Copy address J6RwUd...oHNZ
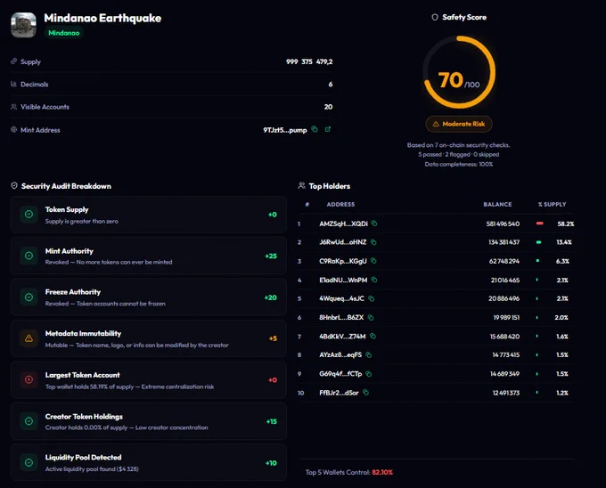The height and width of the screenshot is (488, 606). point(373,242)
